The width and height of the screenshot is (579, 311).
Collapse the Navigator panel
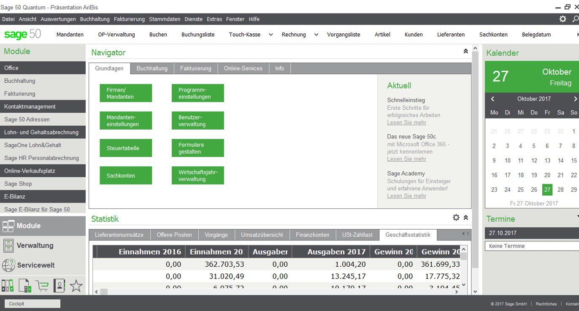(465, 51)
